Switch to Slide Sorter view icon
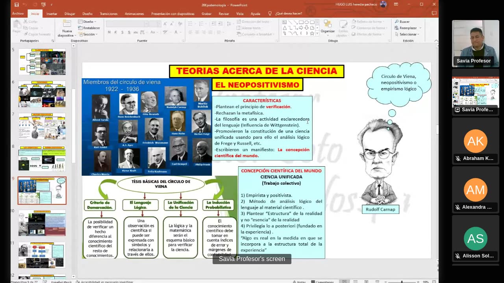Image resolution: width=504 pixels, height=283 pixels. pyautogui.click(x=355, y=281)
